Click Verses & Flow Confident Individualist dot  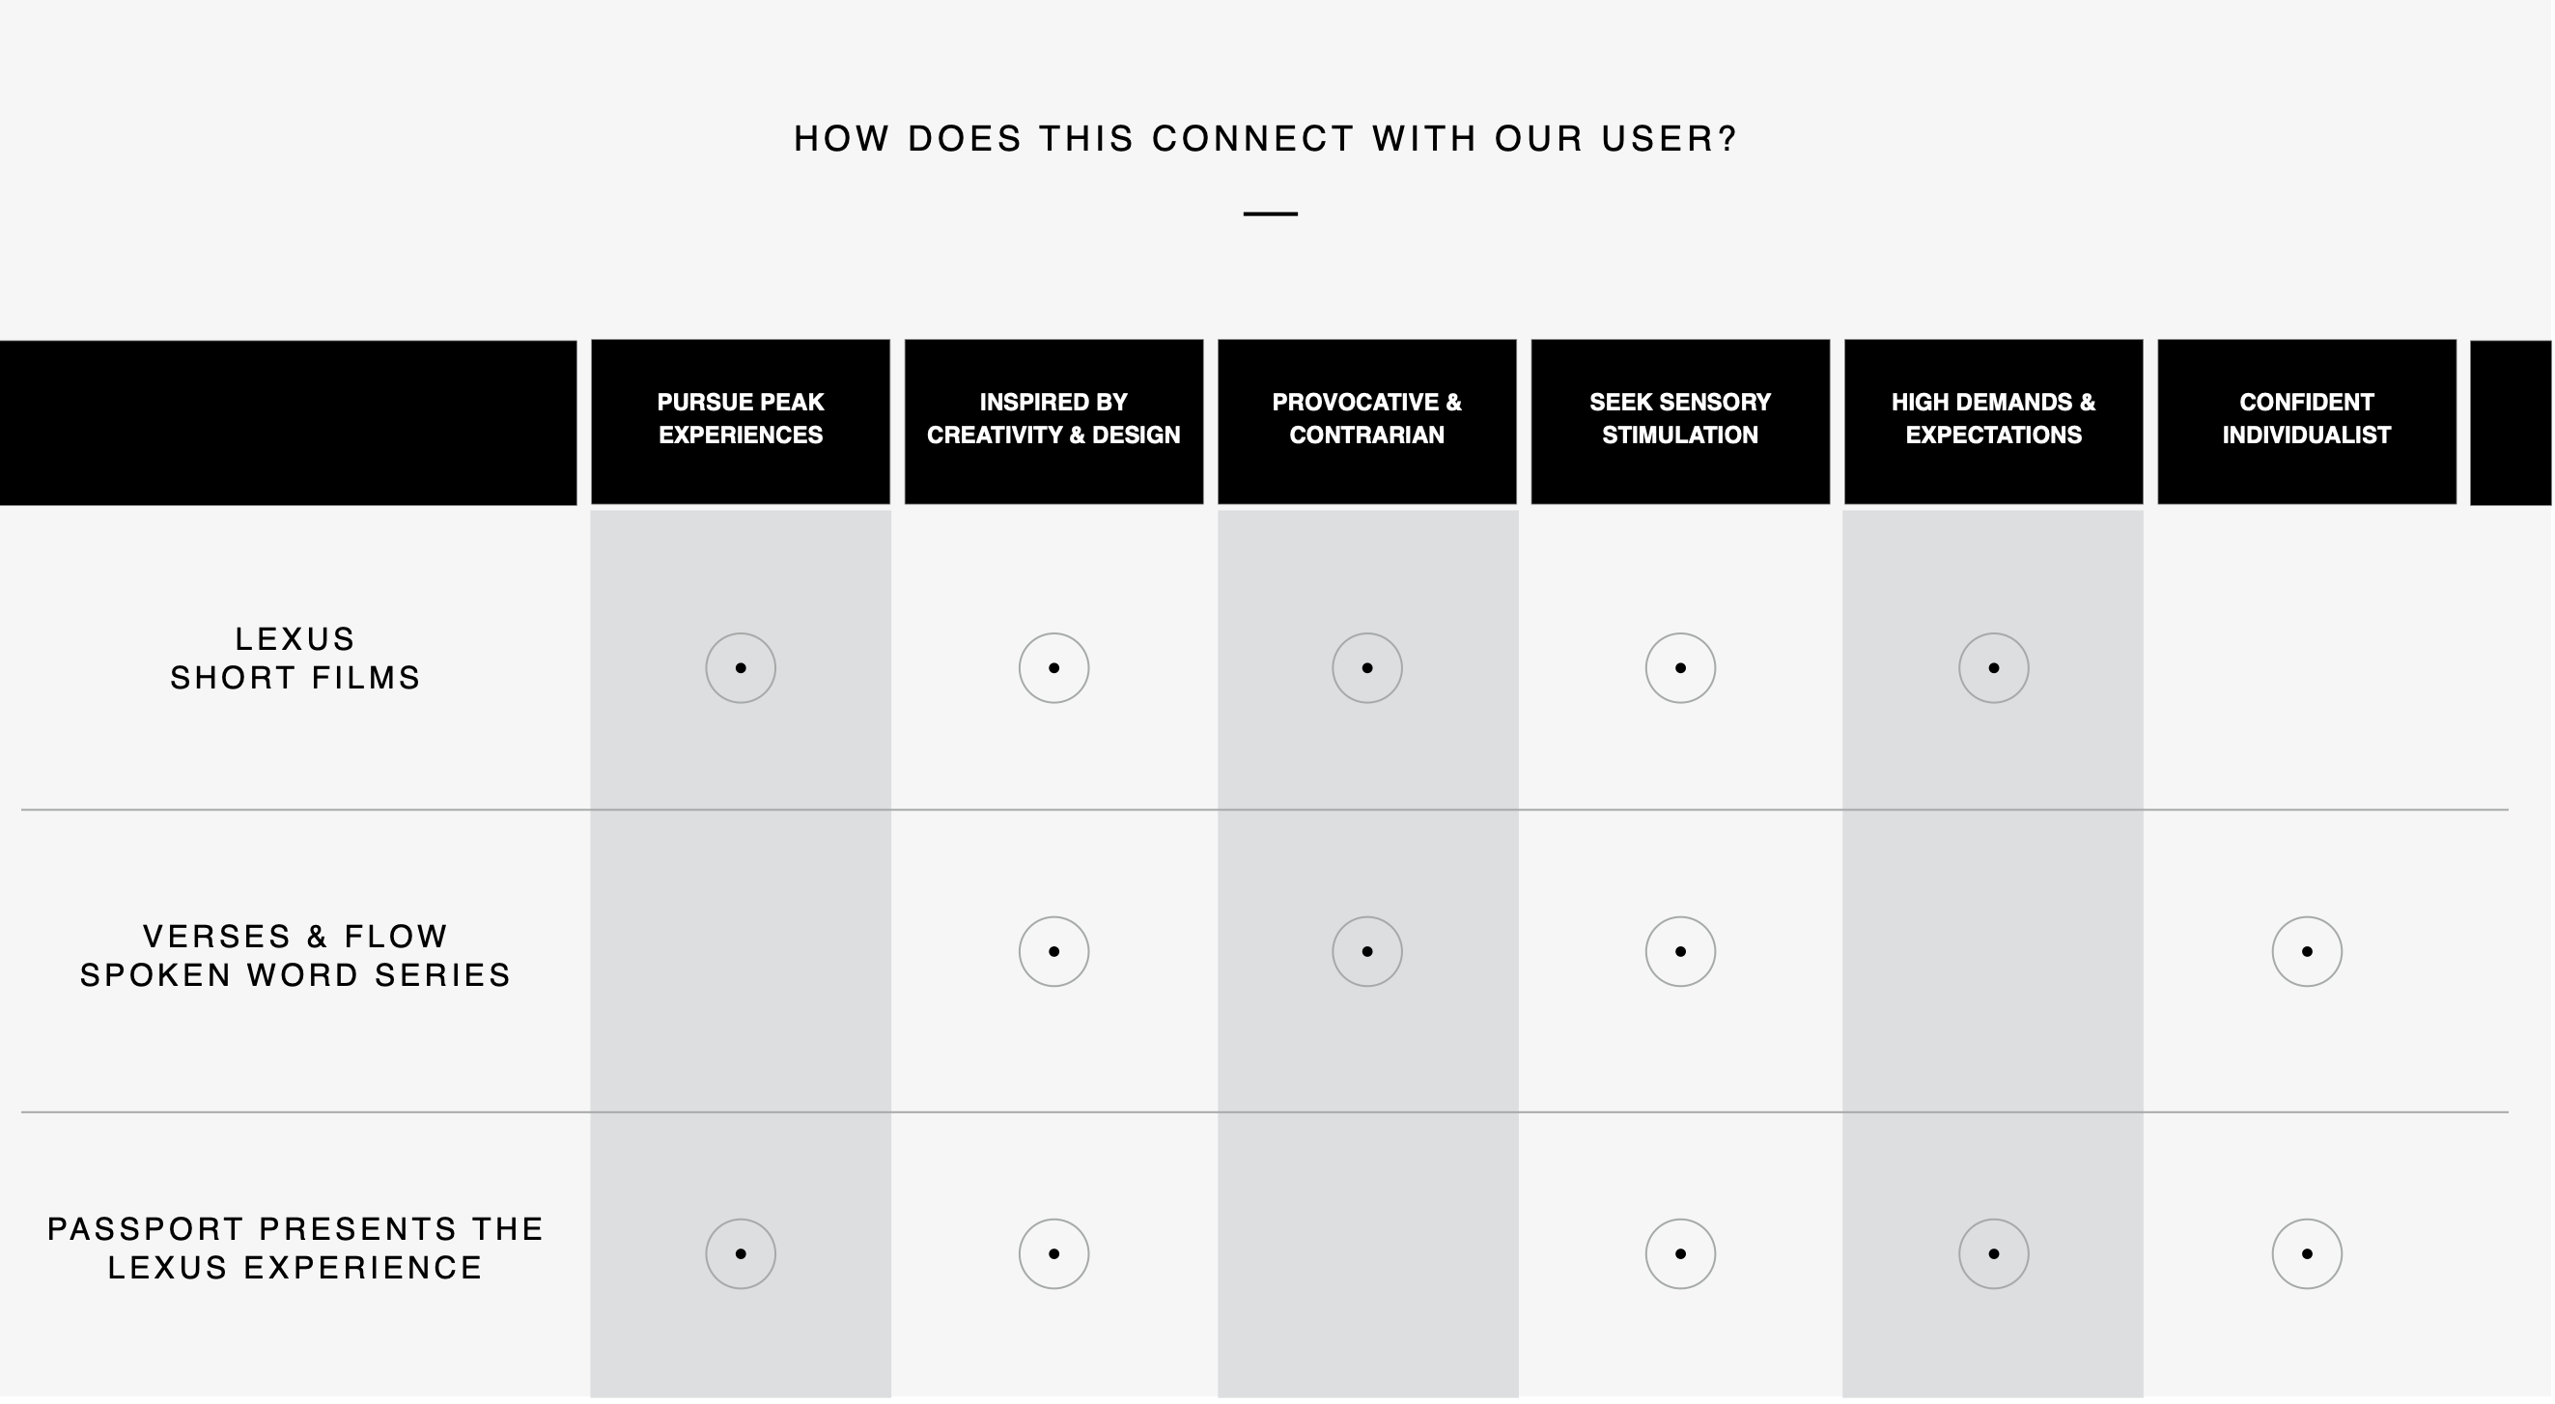click(x=2308, y=953)
